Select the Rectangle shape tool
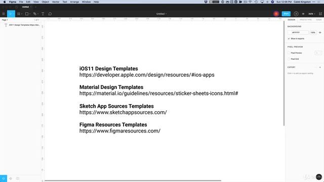 27,14
